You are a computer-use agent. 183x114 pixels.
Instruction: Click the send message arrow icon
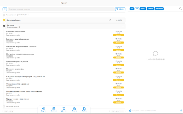pos(181,111)
